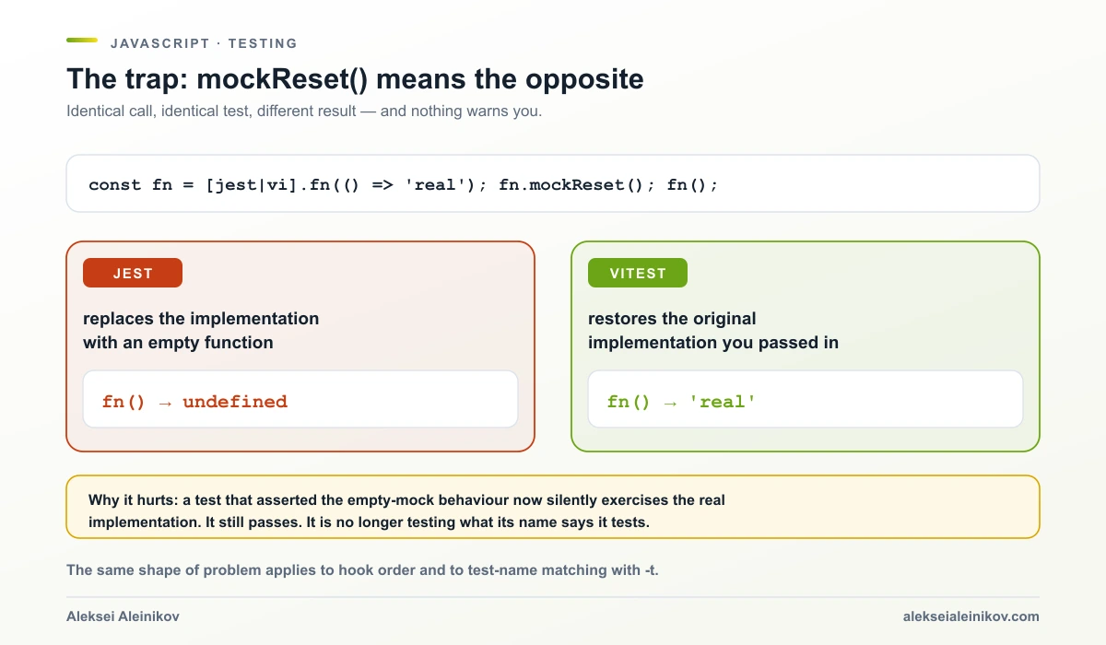Click the alekseialeinikov.com website text
The image size is (1106, 645).
(971, 616)
